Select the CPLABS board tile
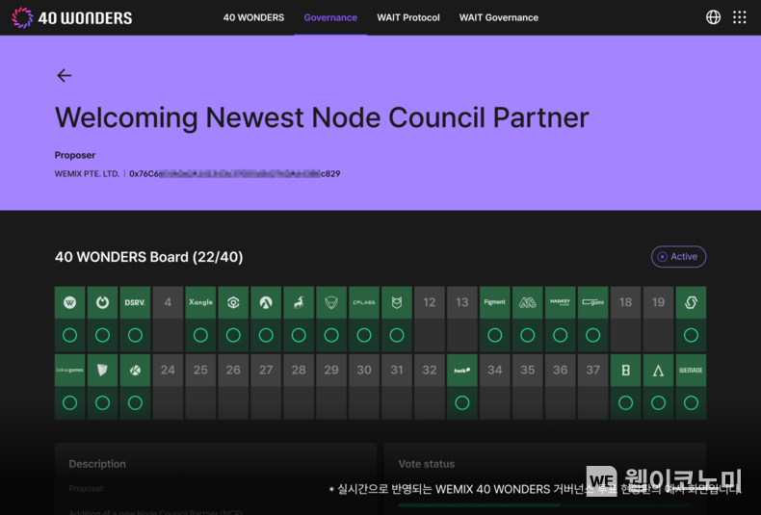The image size is (761, 515). [x=364, y=302]
